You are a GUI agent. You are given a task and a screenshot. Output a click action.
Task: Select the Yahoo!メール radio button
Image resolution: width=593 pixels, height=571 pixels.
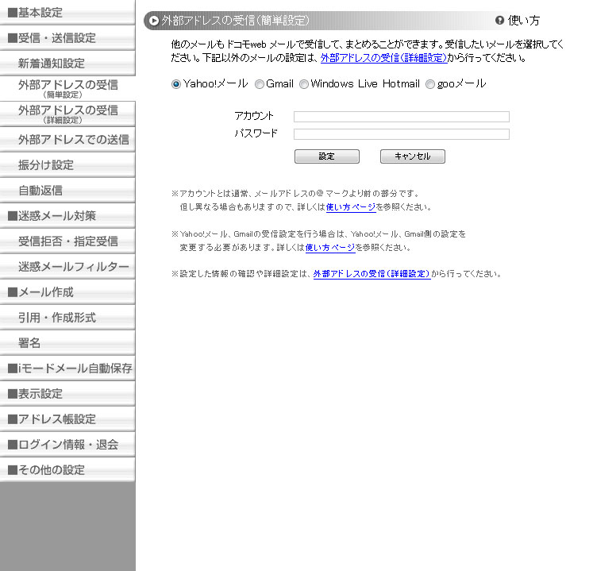pyautogui.click(x=176, y=84)
